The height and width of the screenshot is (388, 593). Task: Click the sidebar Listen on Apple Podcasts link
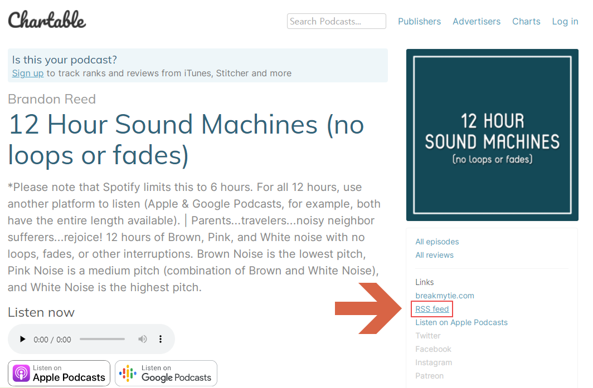coord(461,322)
